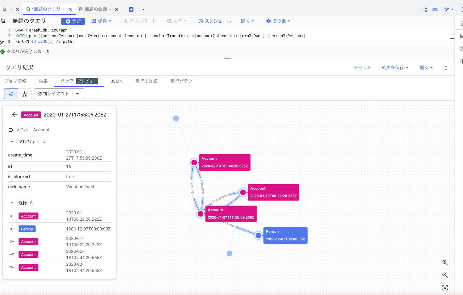Select the Person 1986-12-07 graph node
This screenshot has height=295, width=463.
(258, 235)
